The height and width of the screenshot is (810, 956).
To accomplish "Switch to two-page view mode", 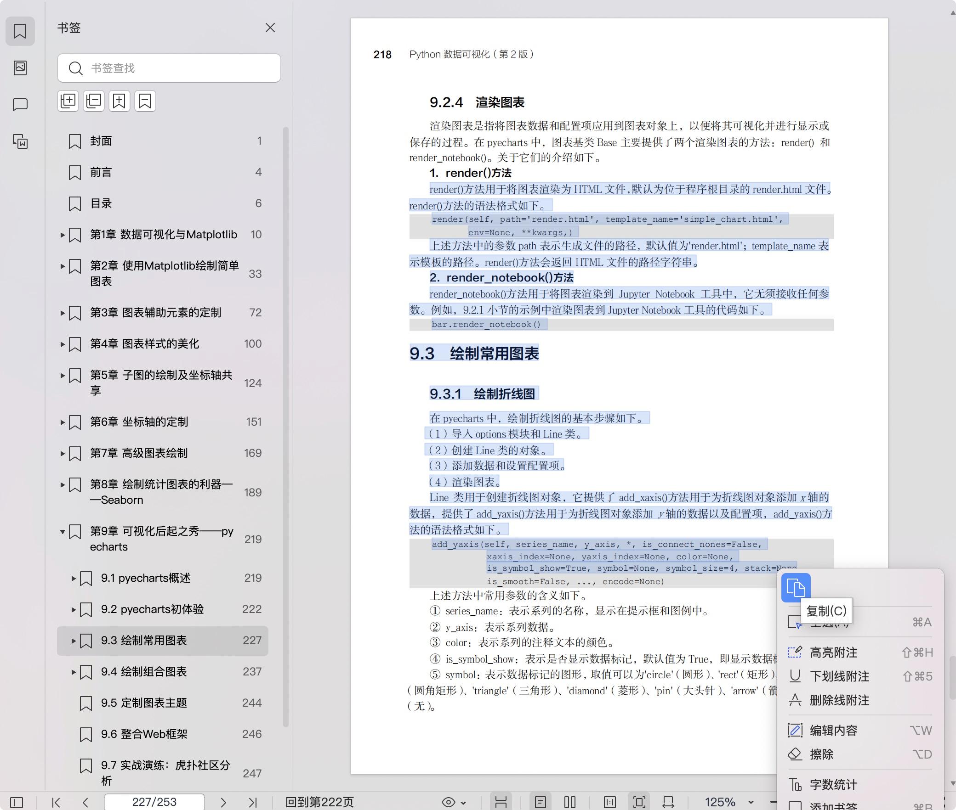I will pyautogui.click(x=570, y=802).
